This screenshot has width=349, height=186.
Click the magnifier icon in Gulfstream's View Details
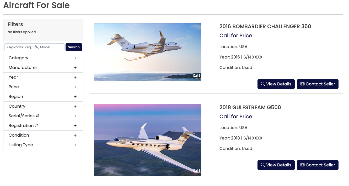tap(263, 165)
